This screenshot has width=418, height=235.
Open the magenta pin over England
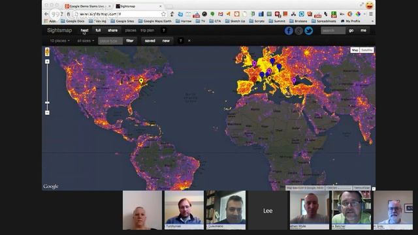(x=254, y=64)
